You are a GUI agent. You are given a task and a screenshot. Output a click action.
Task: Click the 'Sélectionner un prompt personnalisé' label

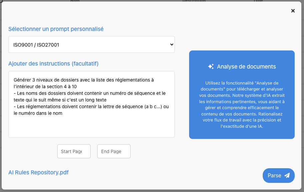click(x=56, y=29)
